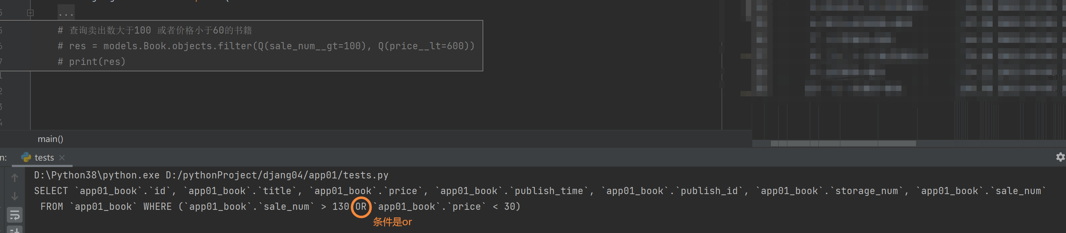Click the folded '...' code placeholder
Screen dimensions: 1066x233
click(x=66, y=13)
